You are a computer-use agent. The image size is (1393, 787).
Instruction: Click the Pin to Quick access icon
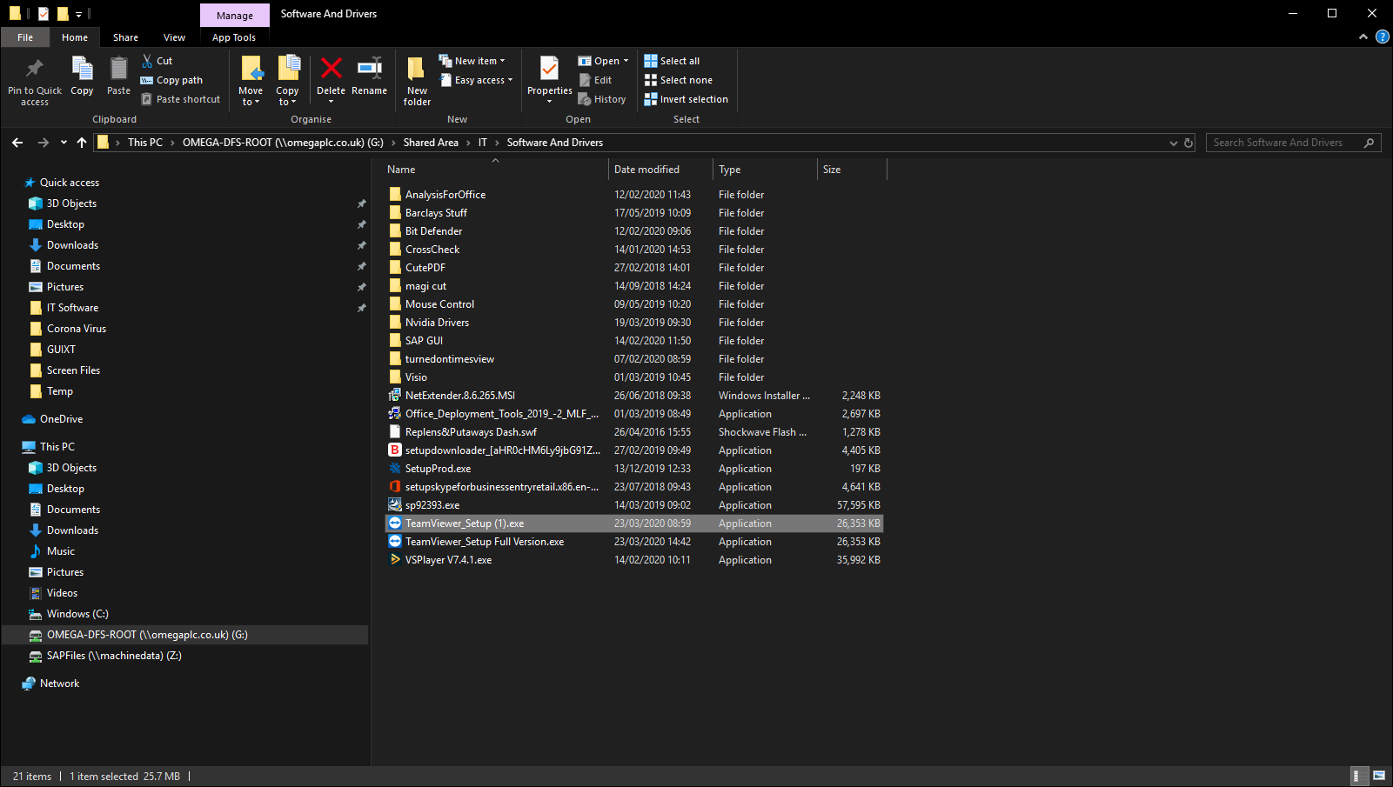34,69
